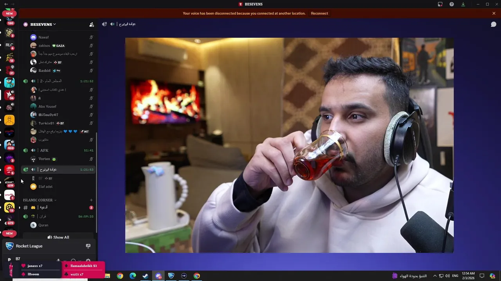Open the RLC server icon

[9, 45]
